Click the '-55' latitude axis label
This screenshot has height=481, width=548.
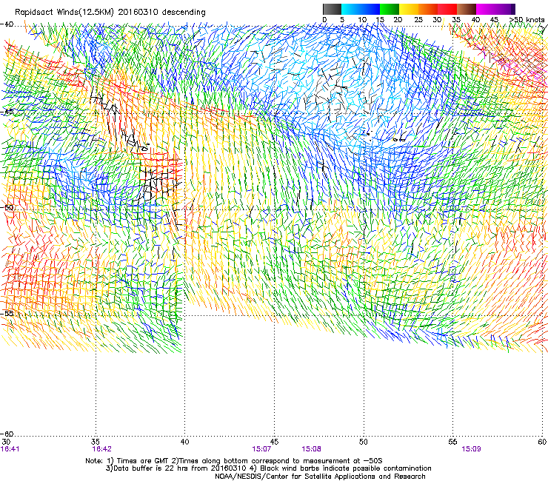[7, 313]
